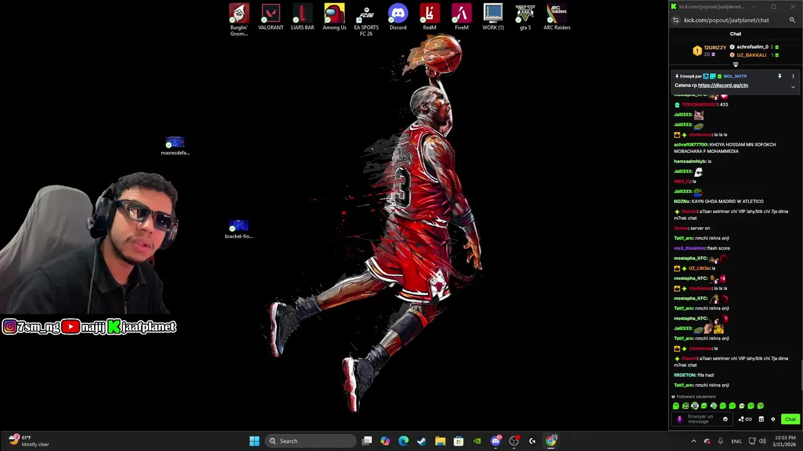The width and height of the screenshot is (803, 451).
Task: Open the clock showing 10:55 PM
Action: 785,441
